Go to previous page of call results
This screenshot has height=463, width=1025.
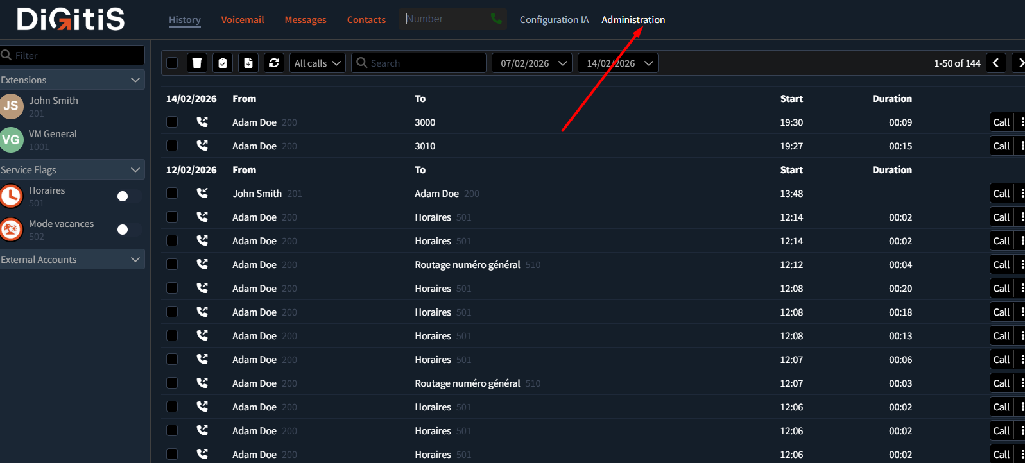995,63
